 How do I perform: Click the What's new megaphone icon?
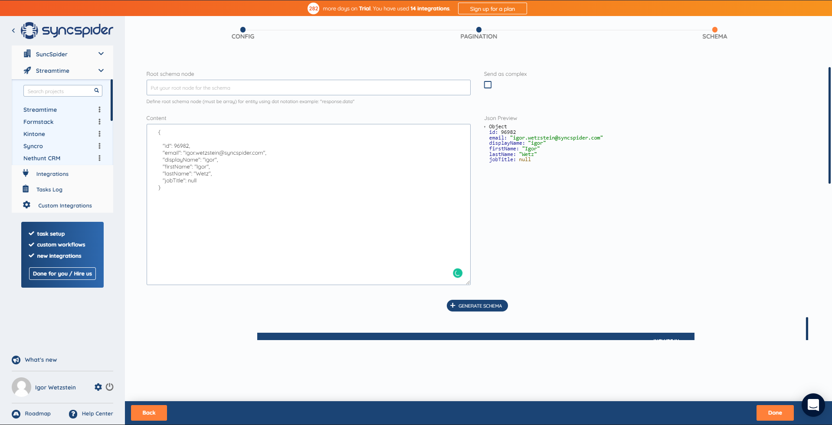tap(16, 360)
